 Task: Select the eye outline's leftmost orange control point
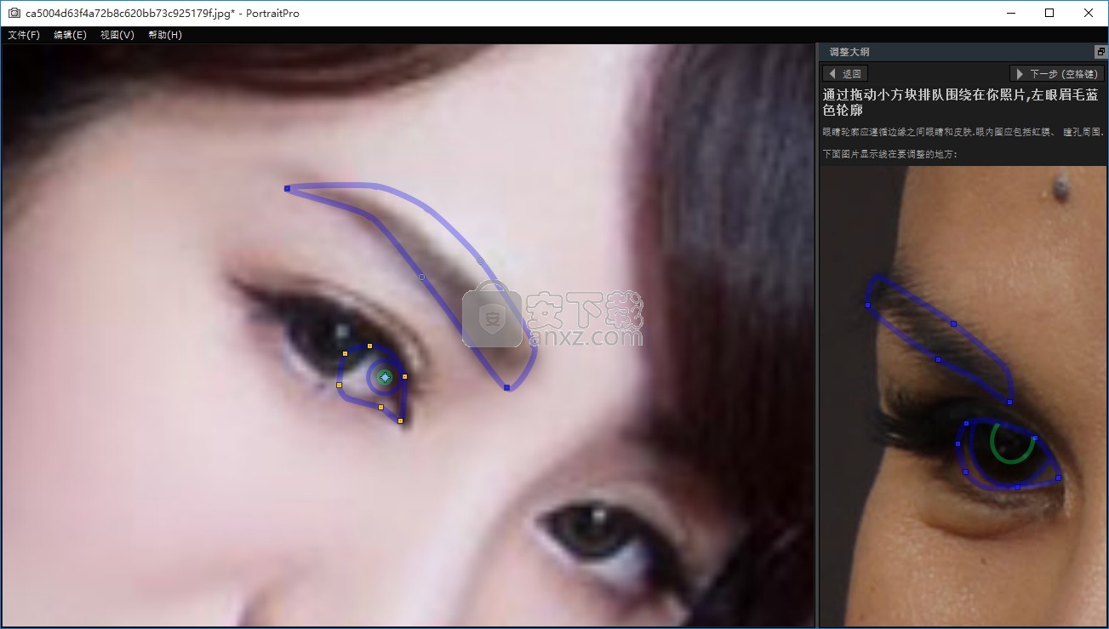[x=339, y=386]
